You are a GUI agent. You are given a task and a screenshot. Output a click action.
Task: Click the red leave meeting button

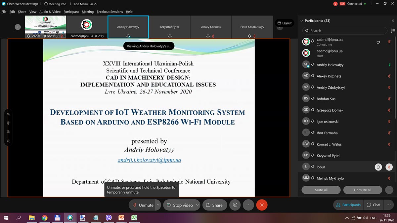pyautogui.click(x=262, y=205)
